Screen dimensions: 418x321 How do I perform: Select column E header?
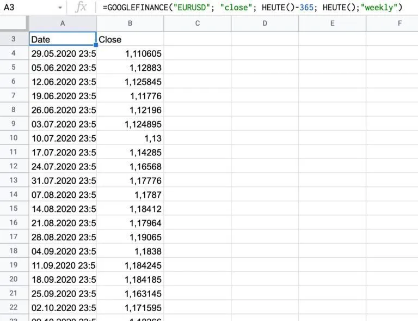coord(333,23)
